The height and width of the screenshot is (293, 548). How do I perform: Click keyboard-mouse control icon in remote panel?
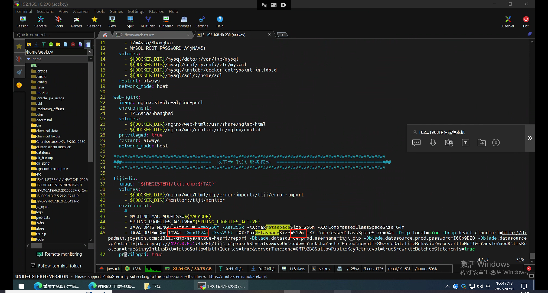(449, 143)
